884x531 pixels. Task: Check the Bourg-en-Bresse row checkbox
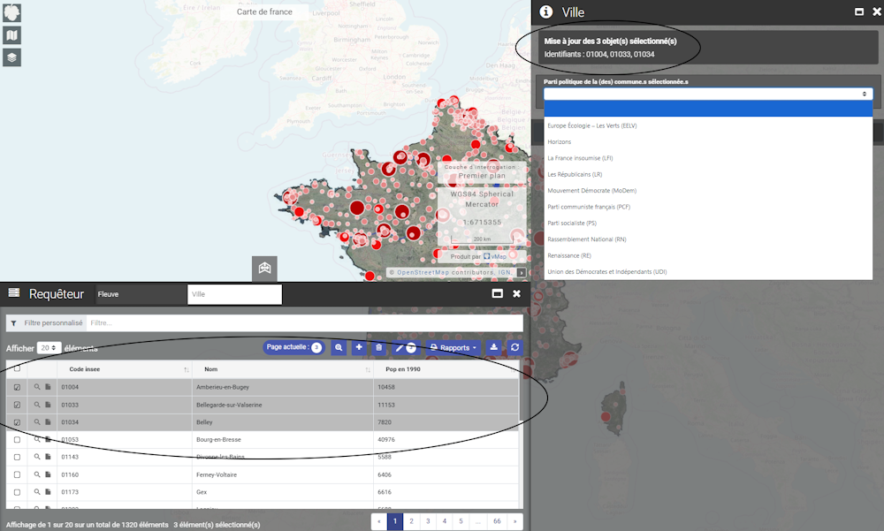[17, 439]
